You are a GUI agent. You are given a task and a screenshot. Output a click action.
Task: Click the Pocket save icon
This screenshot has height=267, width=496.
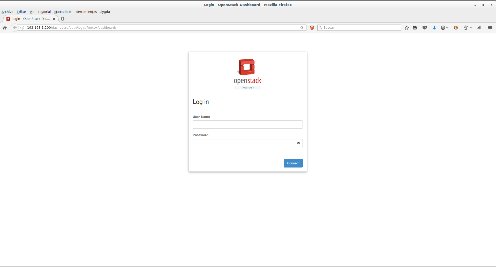click(424, 28)
